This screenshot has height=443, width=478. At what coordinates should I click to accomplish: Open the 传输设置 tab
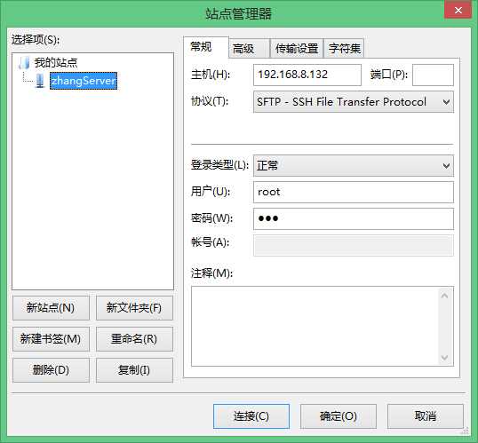(297, 48)
